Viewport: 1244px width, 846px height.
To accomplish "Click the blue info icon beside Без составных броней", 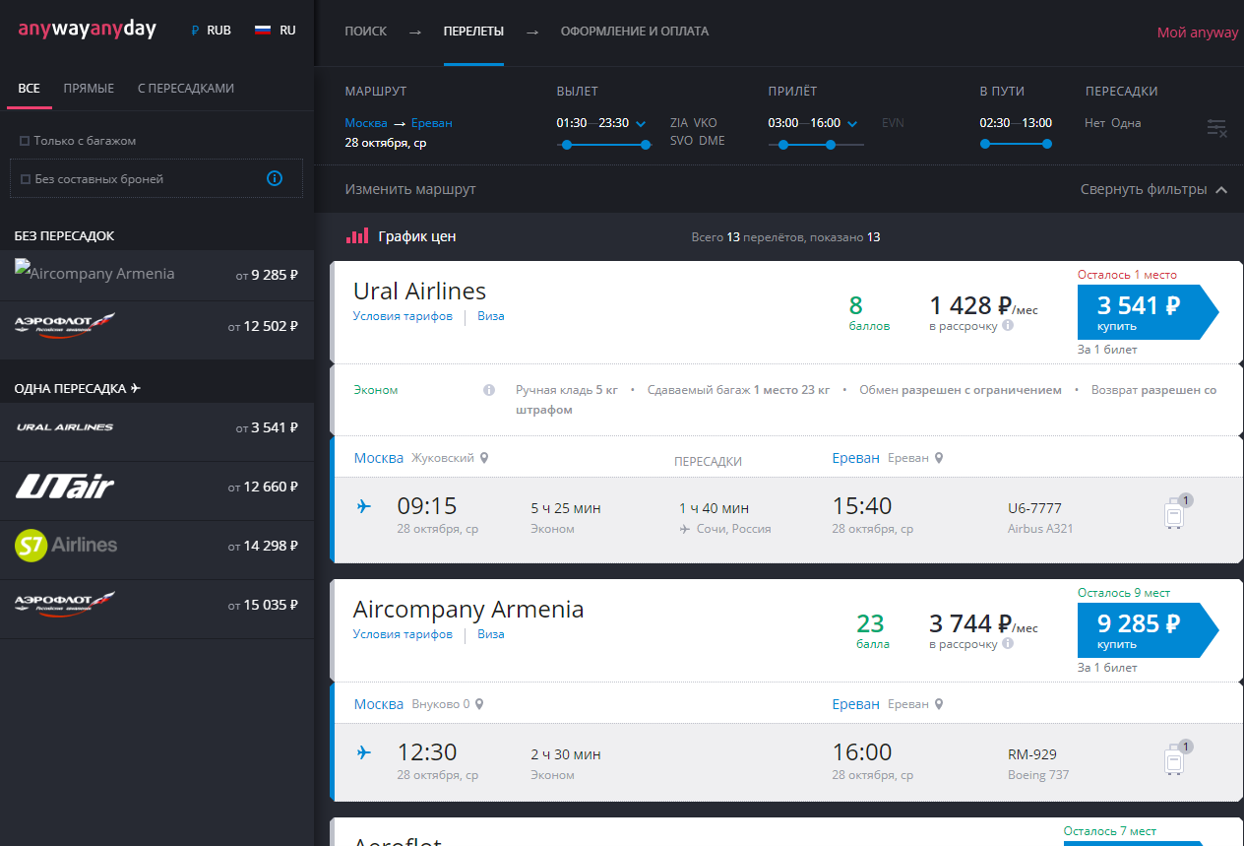I will (275, 178).
